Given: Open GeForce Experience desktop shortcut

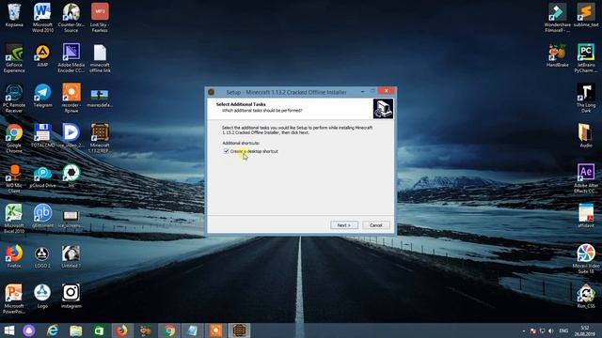Looking at the screenshot, I should pos(14,58).
